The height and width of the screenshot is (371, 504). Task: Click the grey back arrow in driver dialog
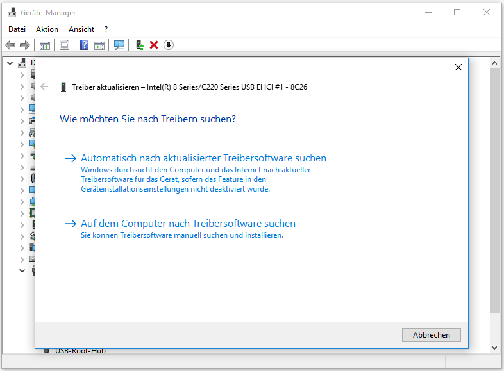click(x=44, y=87)
